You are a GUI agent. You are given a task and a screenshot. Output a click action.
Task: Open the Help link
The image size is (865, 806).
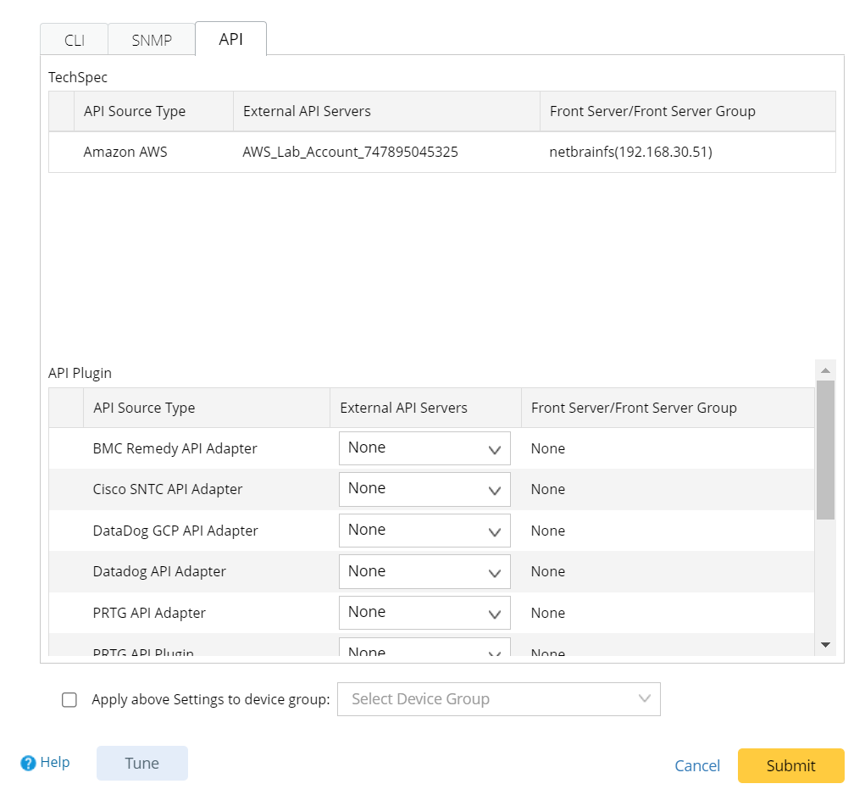click(55, 763)
